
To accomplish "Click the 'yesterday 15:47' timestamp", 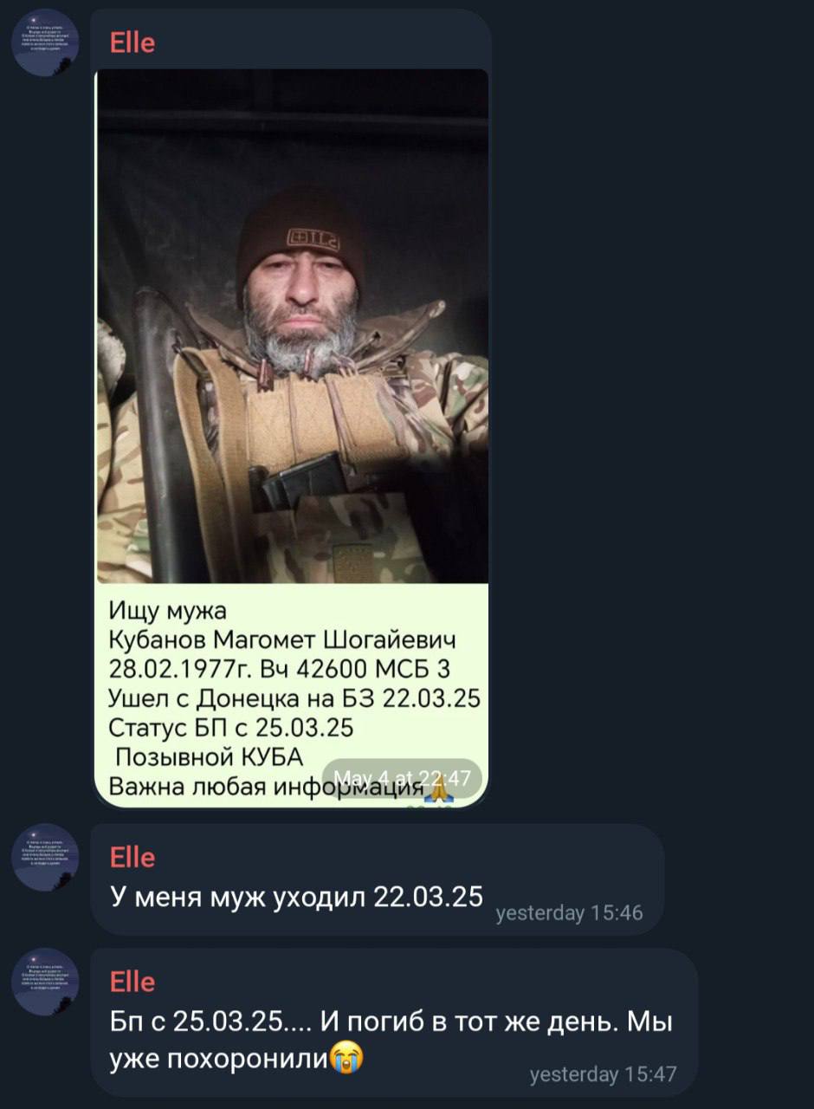I will (x=603, y=1074).
